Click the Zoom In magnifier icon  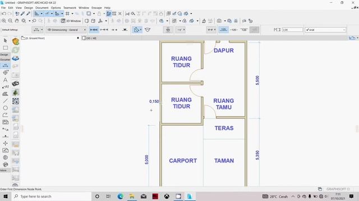click(4, 21)
